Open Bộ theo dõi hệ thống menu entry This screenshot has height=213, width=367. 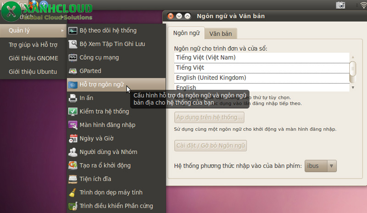pyautogui.click(x=117, y=30)
